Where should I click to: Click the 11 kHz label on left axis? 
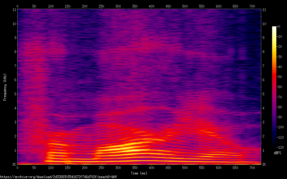tap(14, 10)
